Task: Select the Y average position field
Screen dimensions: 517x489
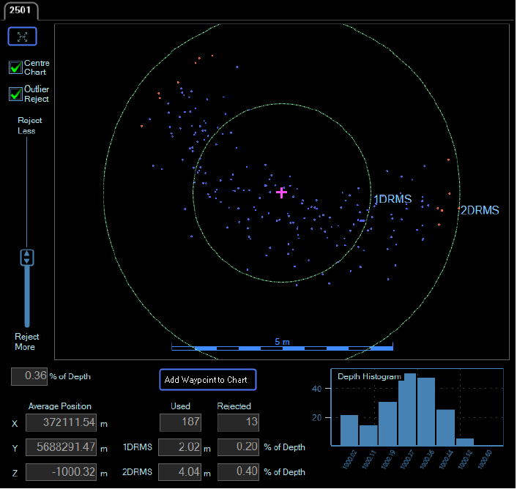Action: point(61,447)
